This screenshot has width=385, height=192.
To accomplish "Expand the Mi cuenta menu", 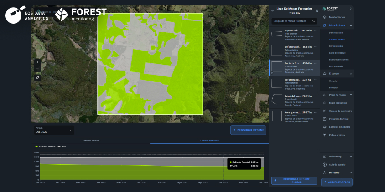I will coord(351,172).
